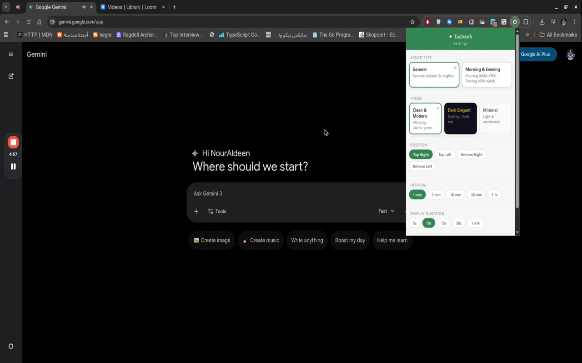The height and width of the screenshot is (363, 582).
Task: Open the red hand blocker extension
Action: (427, 22)
